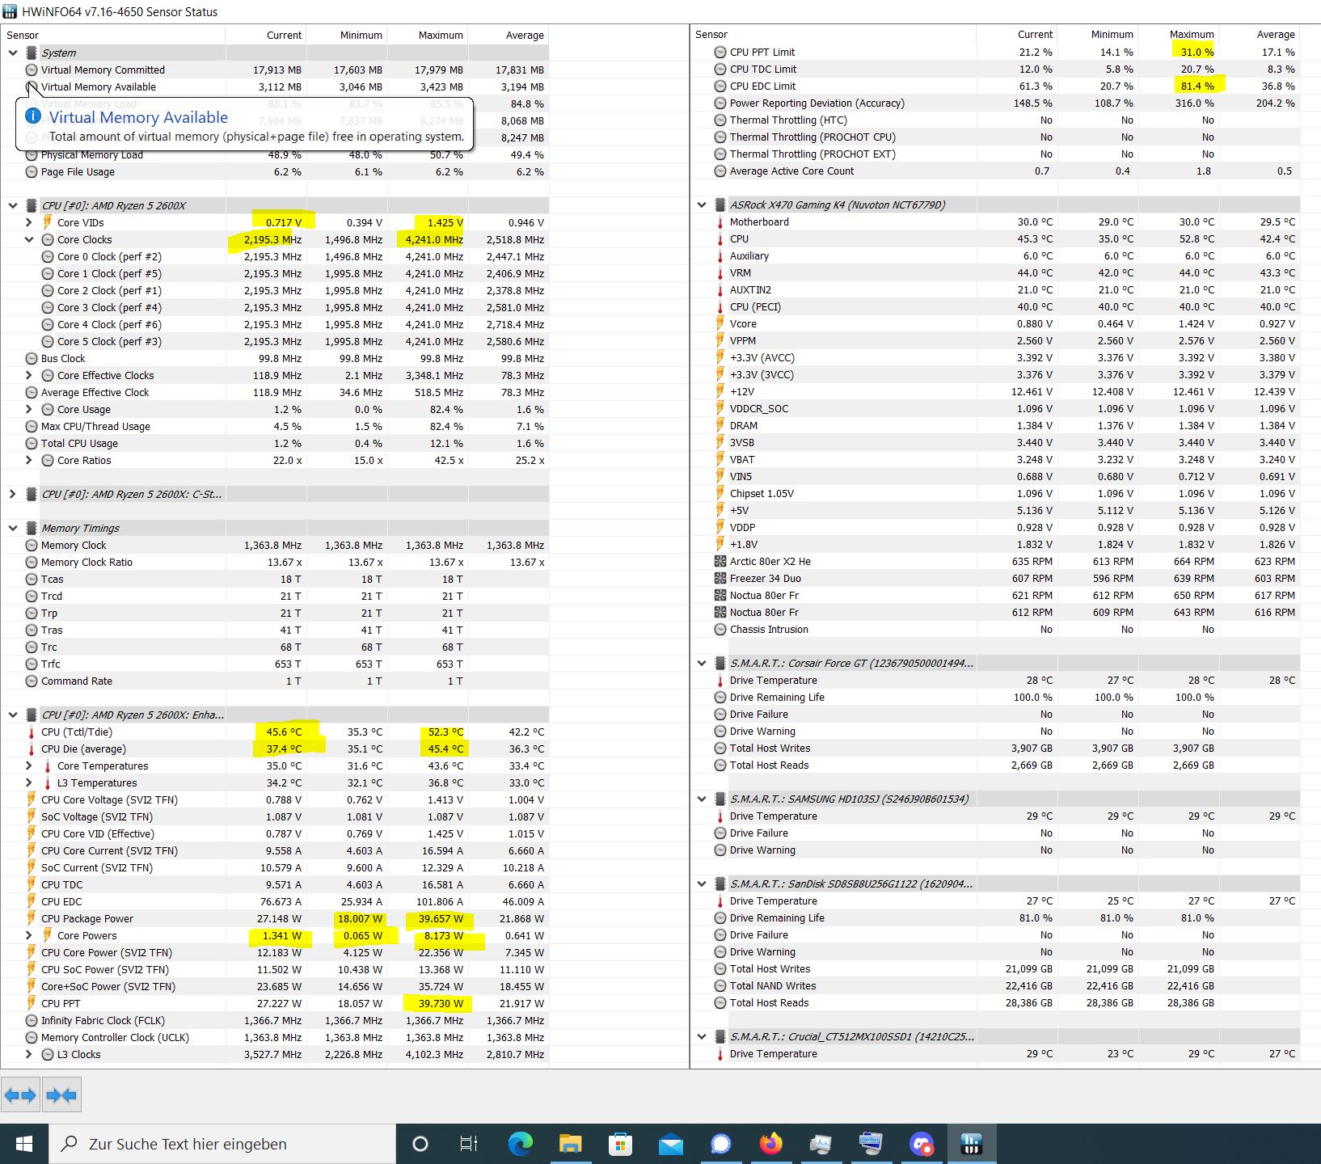Screen dimensions: 1321x1164
Task: Select the Core 0 Clock (perf #2) row
Action: pos(275,256)
